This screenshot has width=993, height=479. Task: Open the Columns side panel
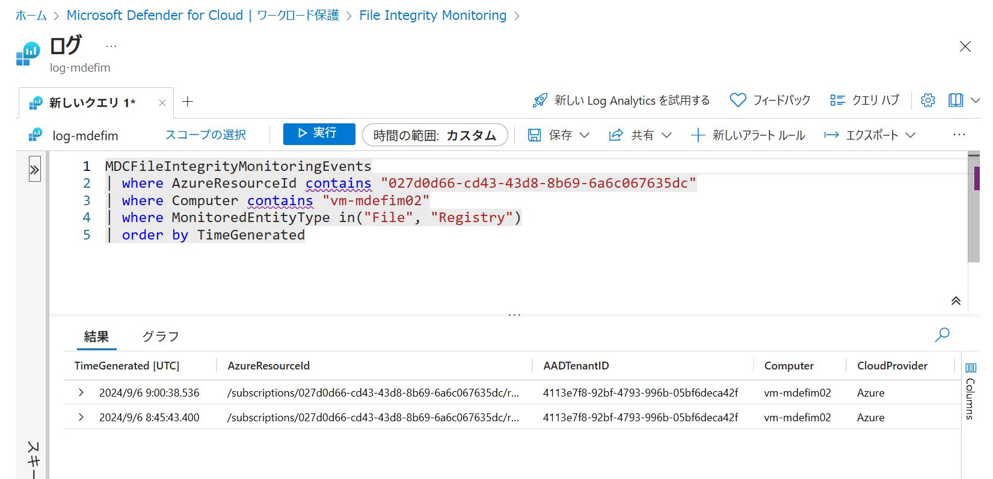971,391
